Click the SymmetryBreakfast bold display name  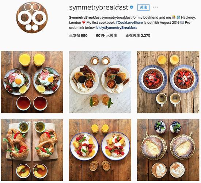pyautogui.click(x=85, y=18)
